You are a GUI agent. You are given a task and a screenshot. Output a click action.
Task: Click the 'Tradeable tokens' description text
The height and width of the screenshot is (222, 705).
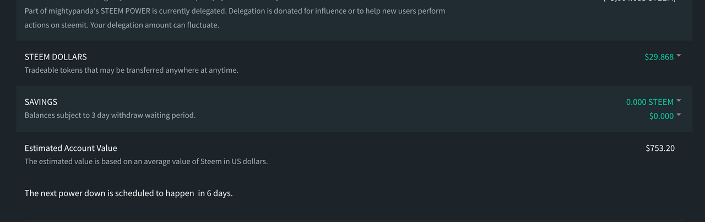[131, 71]
